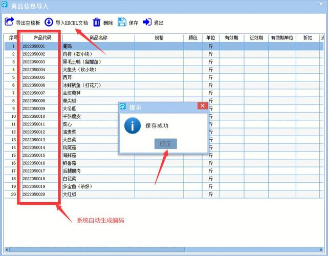Select product code 2022050020 cell
This screenshot has height=256, width=328.
coord(42,194)
